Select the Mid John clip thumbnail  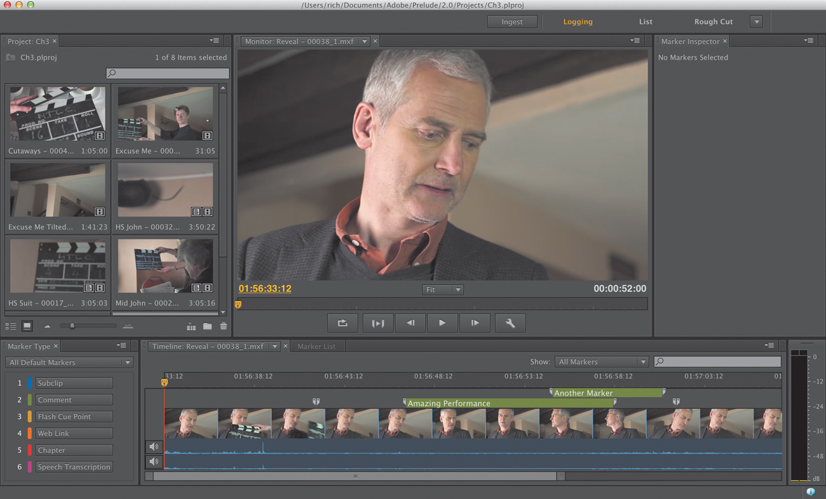pos(165,266)
